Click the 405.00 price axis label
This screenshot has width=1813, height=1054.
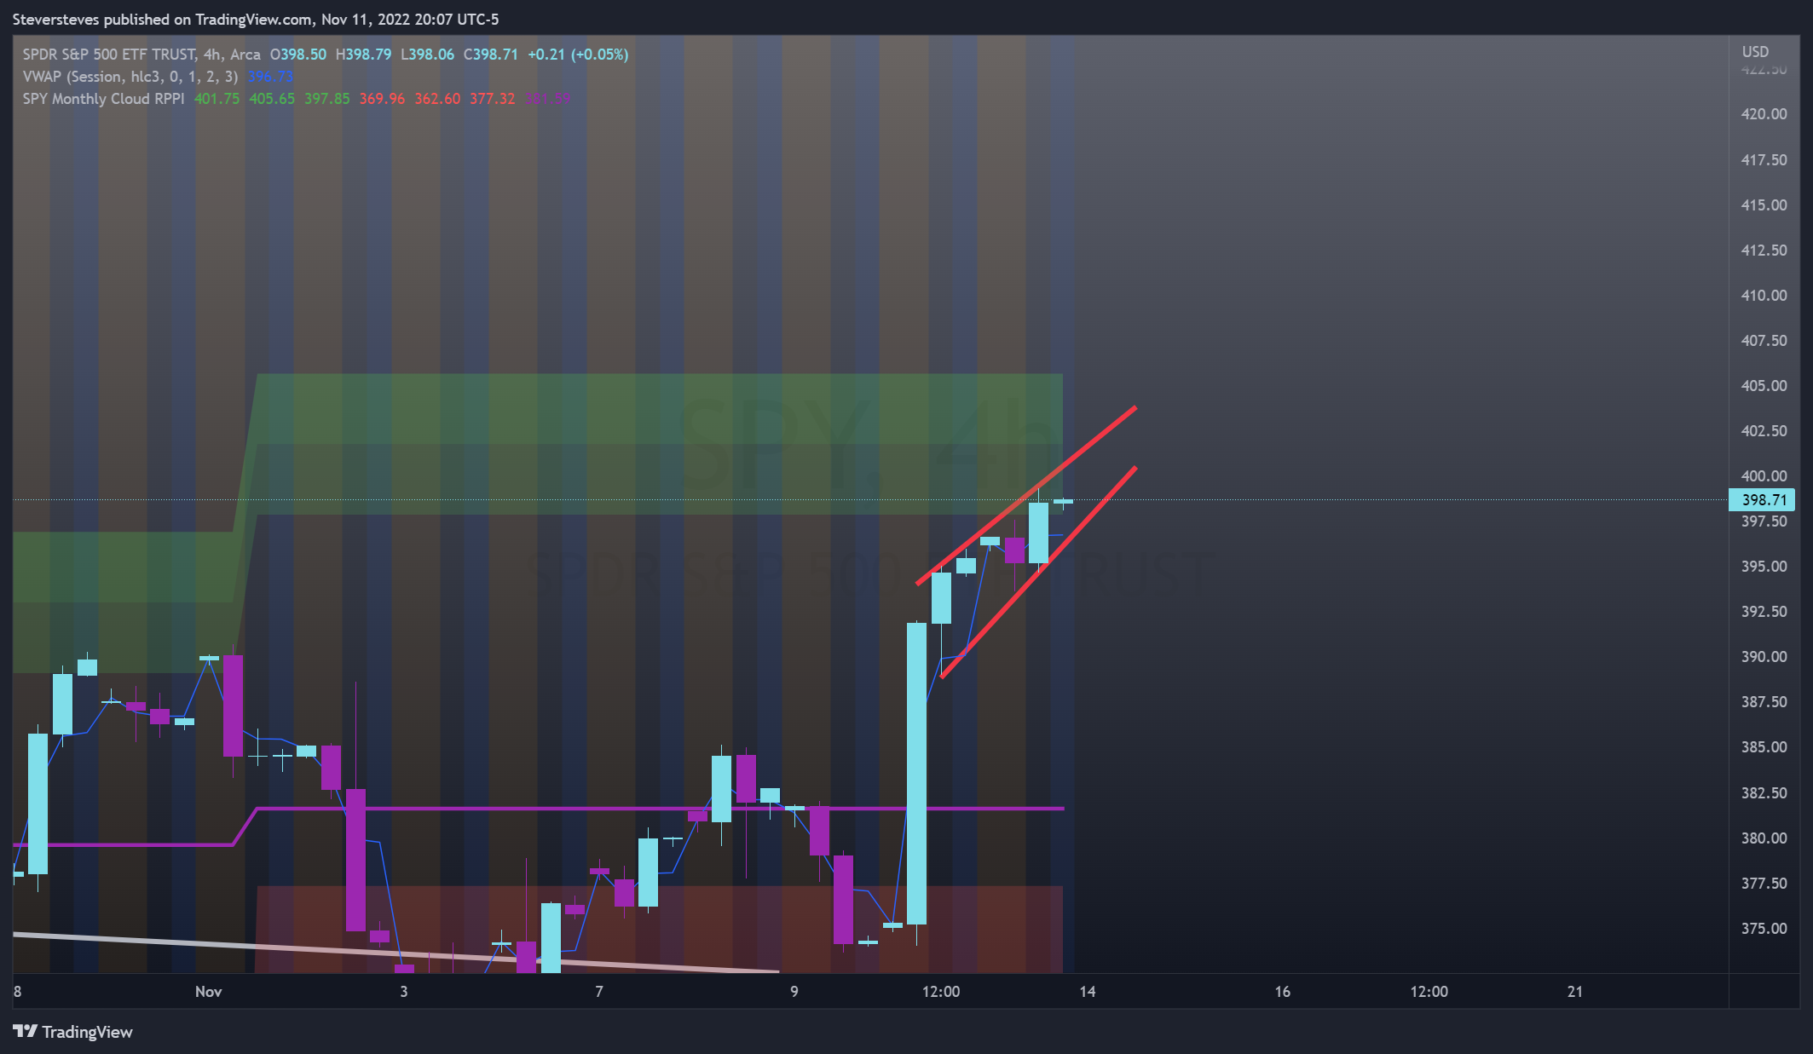click(1764, 386)
